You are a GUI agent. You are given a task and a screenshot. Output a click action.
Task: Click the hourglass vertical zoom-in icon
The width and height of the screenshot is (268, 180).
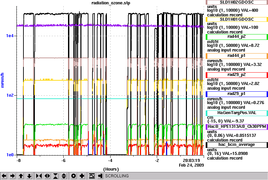point(56,176)
